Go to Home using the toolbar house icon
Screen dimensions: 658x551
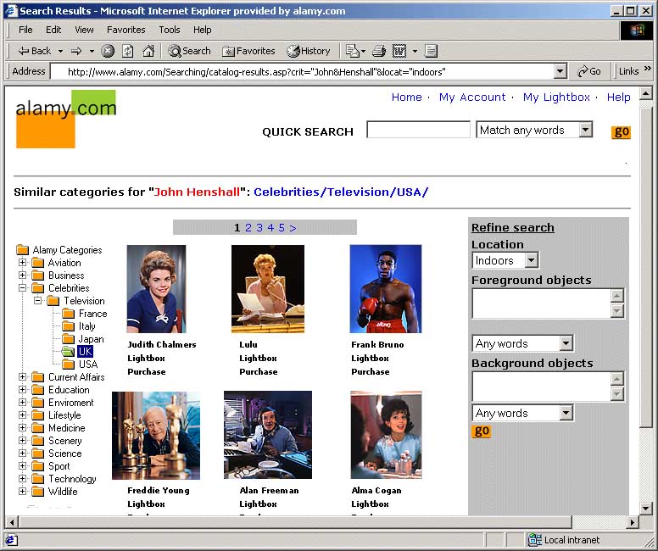[x=148, y=51]
